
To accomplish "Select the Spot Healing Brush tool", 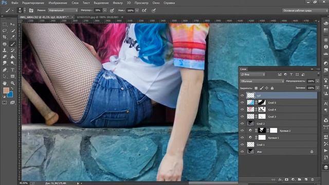I will click(5, 44).
